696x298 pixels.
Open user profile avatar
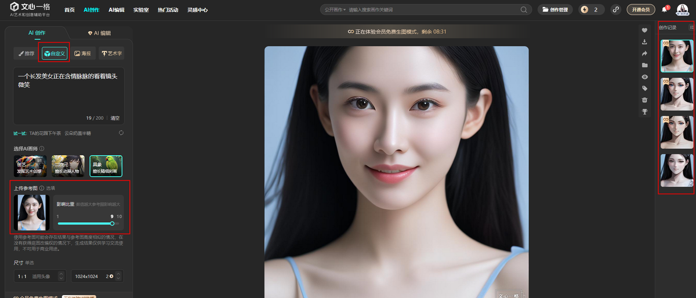tap(682, 9)
